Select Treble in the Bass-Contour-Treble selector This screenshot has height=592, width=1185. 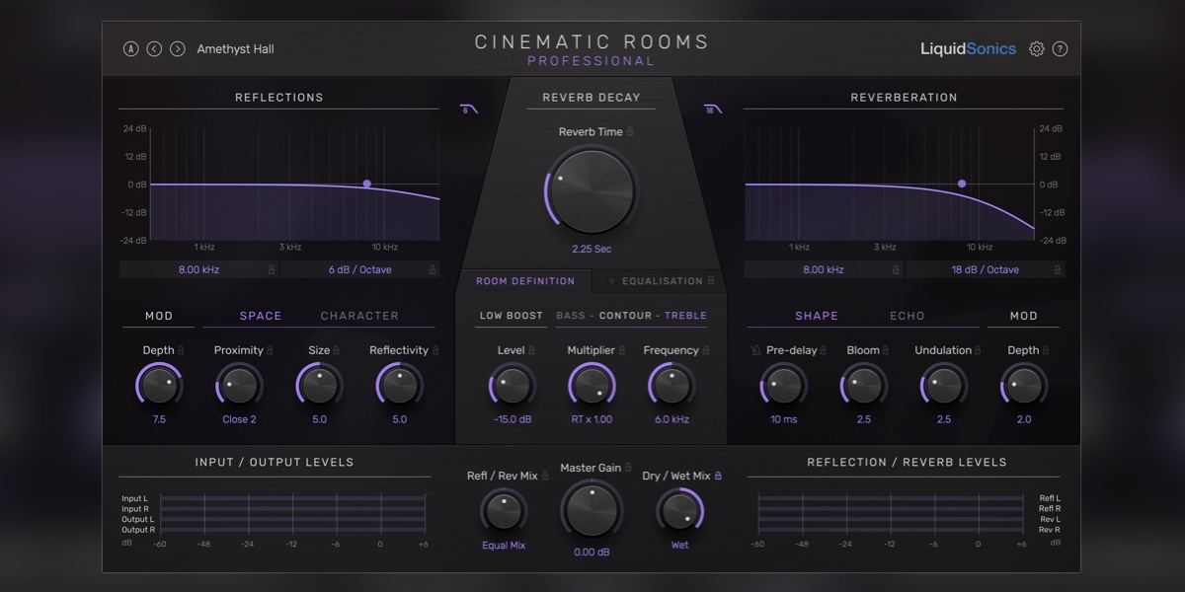coord(687,316)
